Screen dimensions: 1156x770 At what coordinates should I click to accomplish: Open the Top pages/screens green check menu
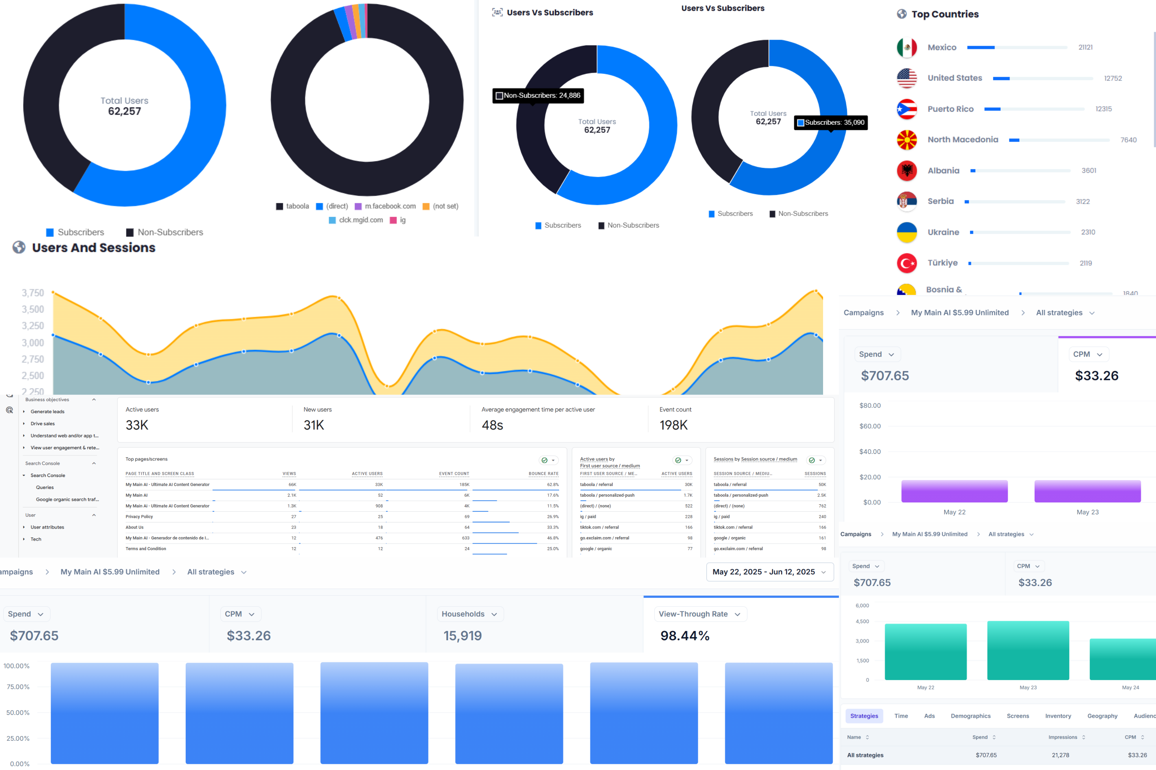548,460
